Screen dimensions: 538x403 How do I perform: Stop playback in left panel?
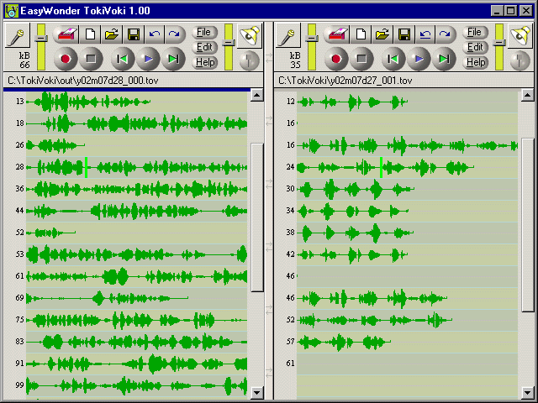tap(91, 59)
